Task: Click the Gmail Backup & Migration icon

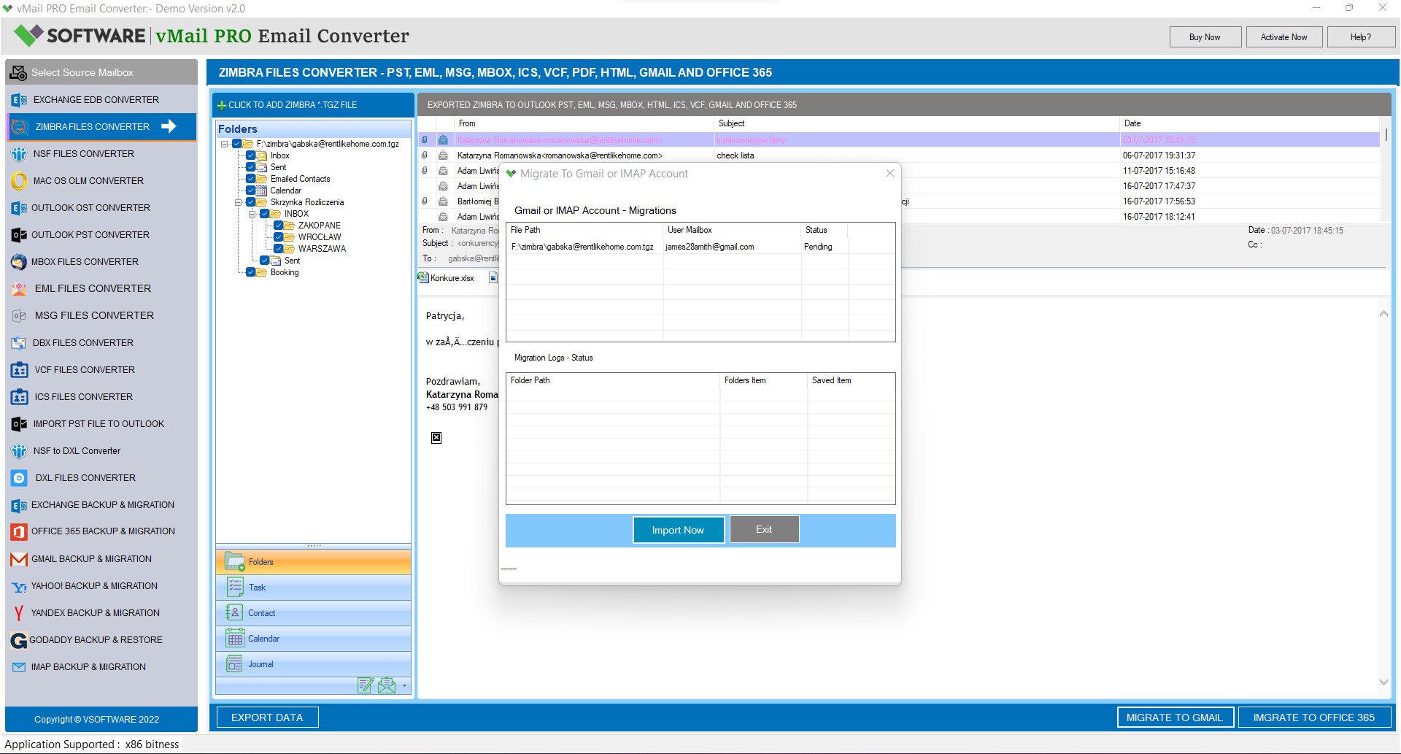Action: pos(19,559)
